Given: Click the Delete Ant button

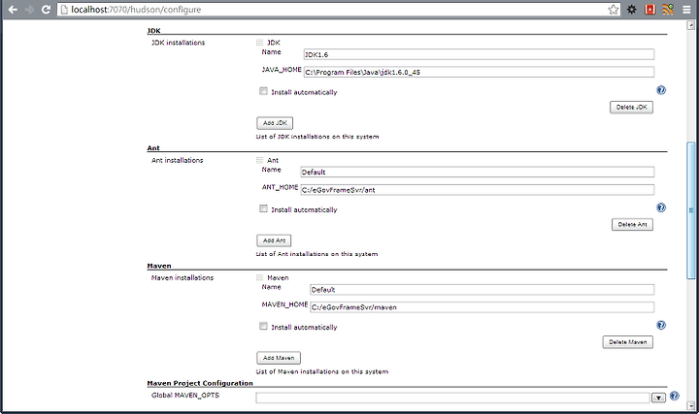Looking at the screenshot, I should 632,225.
